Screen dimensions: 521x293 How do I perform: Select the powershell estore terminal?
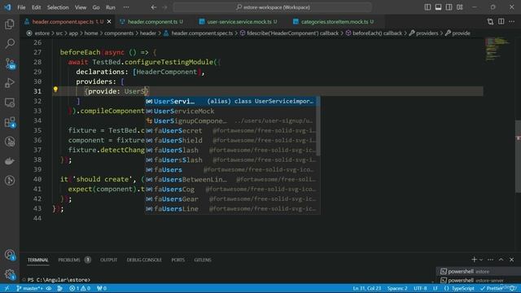[479, 271]
